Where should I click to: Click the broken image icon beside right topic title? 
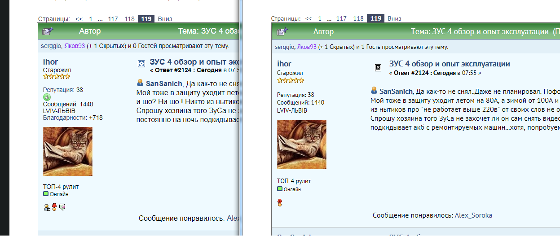click(378, 67)
